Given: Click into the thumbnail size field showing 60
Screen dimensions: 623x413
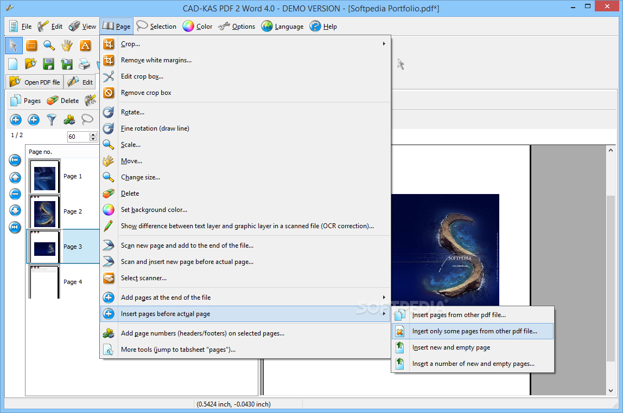Looking at the screenshot, I should point(78,137).
